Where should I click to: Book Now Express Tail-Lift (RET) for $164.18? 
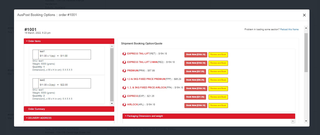coord(196,55)
